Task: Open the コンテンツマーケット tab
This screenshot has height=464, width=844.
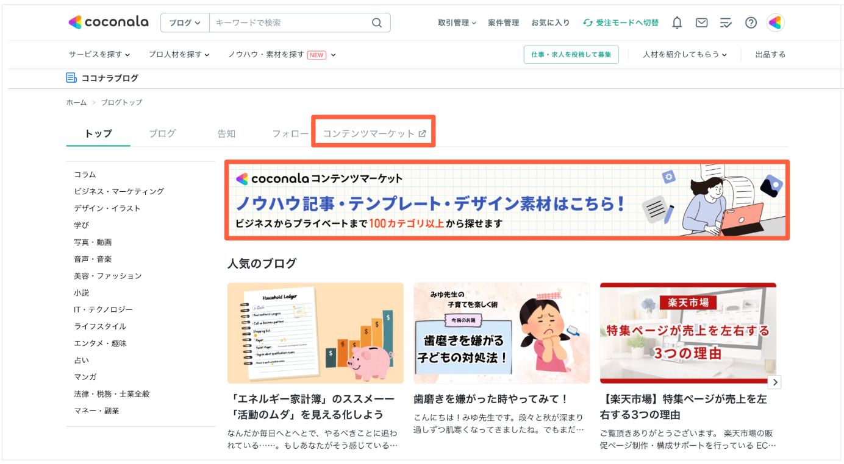Action: pyautogui.click(x=374, y=133)
